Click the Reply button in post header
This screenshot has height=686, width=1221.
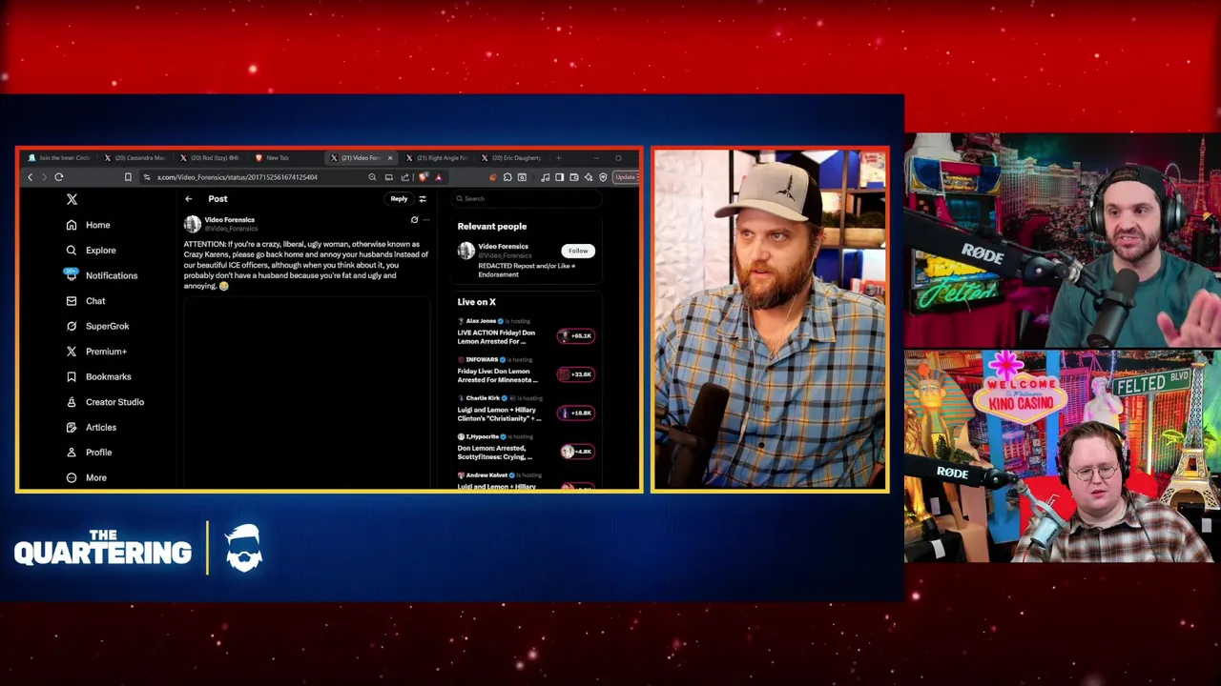click(x=399, y=199)
